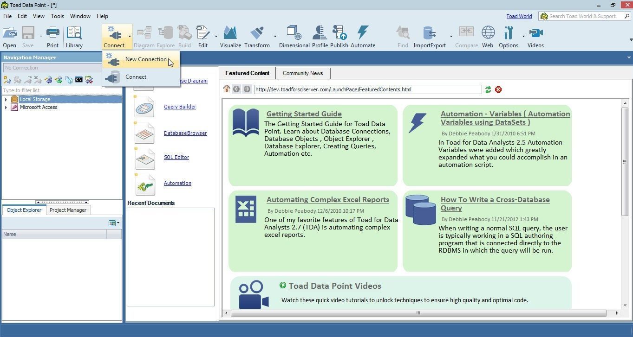Select Connect from the dropdown menu

(x=141, y=77)
